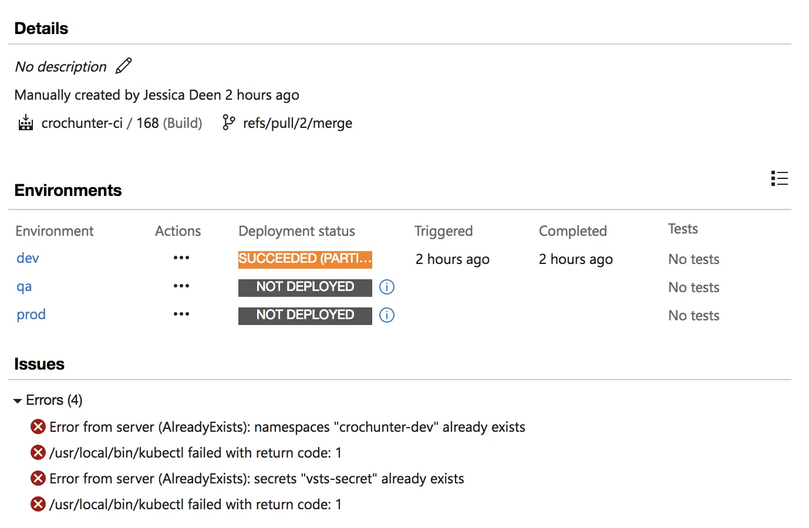Open actions menu for dev environment
The height and width of the screenshot is (528, 809).
coord(181,258)
